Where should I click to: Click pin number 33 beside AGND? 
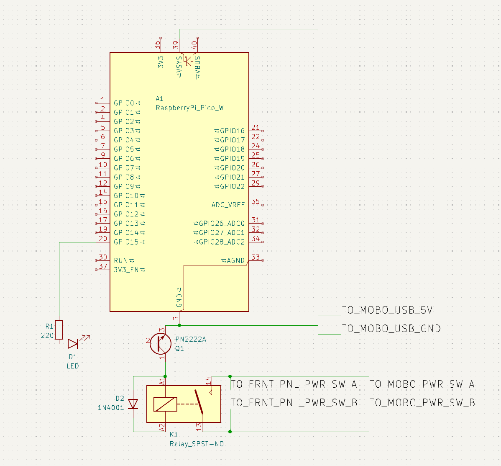point(256,257)
